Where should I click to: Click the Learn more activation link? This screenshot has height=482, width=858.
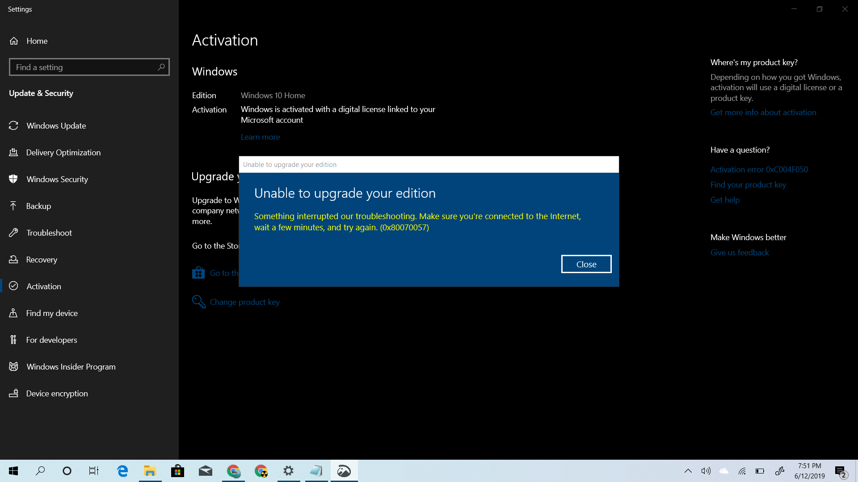click(260, 136)
